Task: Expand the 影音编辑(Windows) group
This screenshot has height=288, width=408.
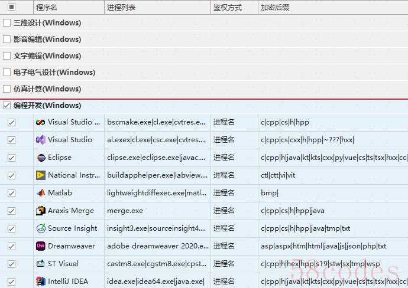Action: (x=47, y=40)
